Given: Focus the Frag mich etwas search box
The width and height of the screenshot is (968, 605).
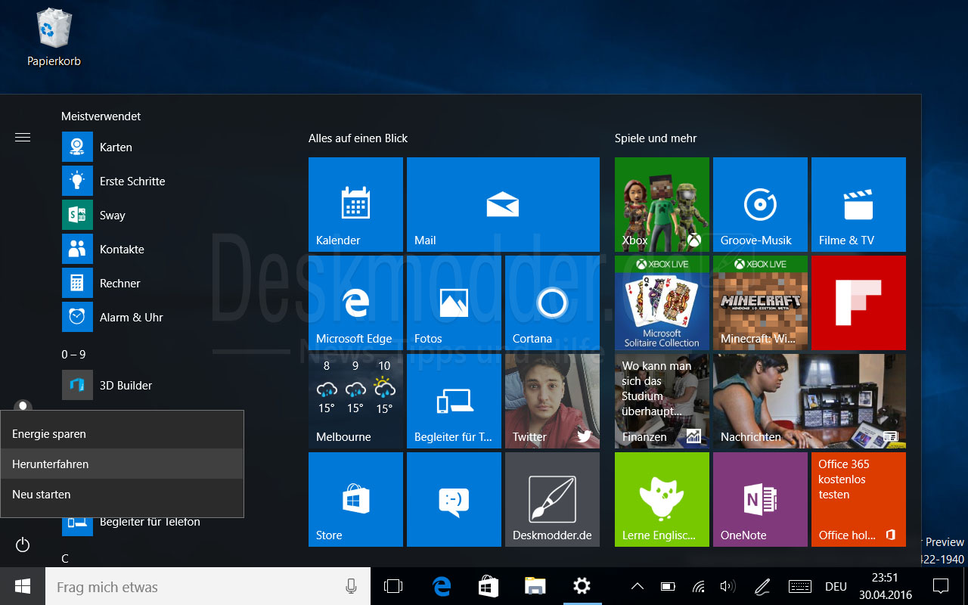Looking at the screenshot, I should [x=208, y=586].
